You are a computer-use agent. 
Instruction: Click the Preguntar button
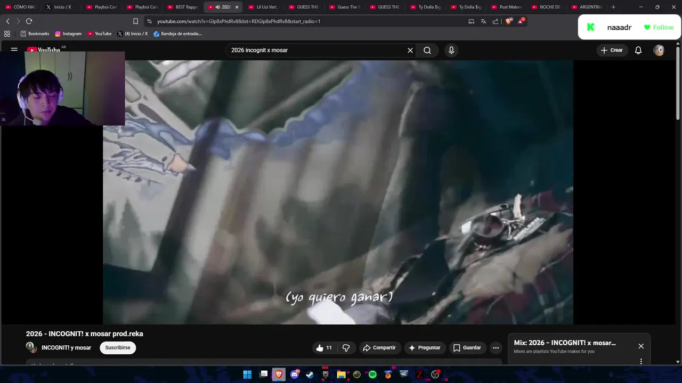point(425,348)
